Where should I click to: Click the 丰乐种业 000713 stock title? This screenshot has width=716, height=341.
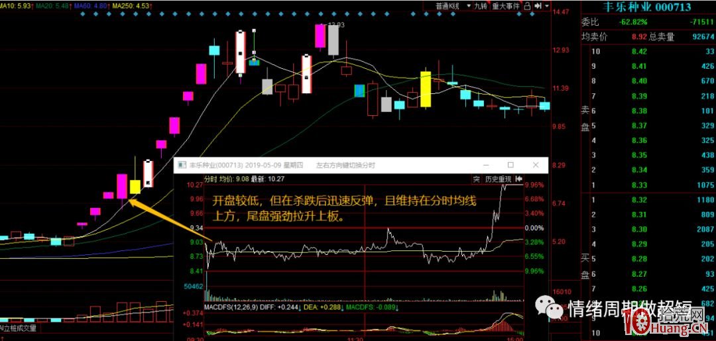(x=647, y=7)
